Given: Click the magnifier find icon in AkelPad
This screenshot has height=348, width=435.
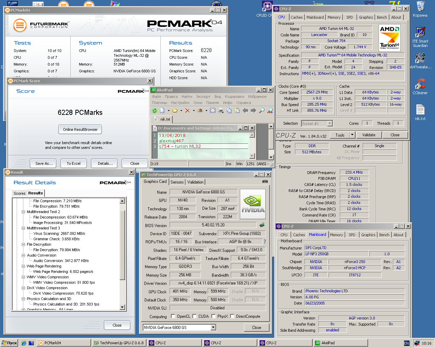Looking at the screenshot, I should pos(262,110).
